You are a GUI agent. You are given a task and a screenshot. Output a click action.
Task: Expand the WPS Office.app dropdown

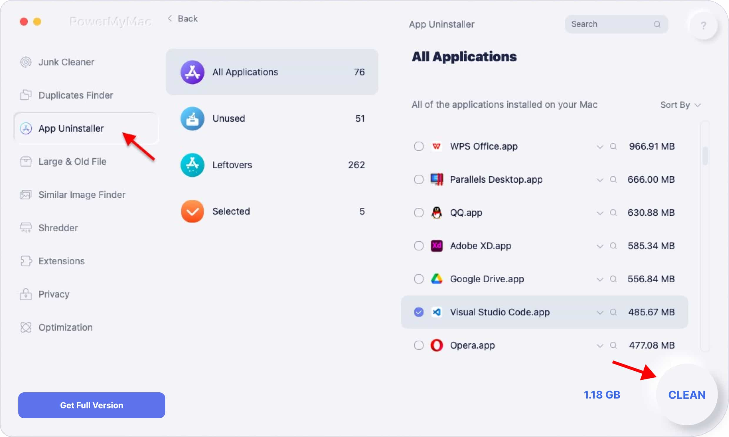(x=599, y=146)
